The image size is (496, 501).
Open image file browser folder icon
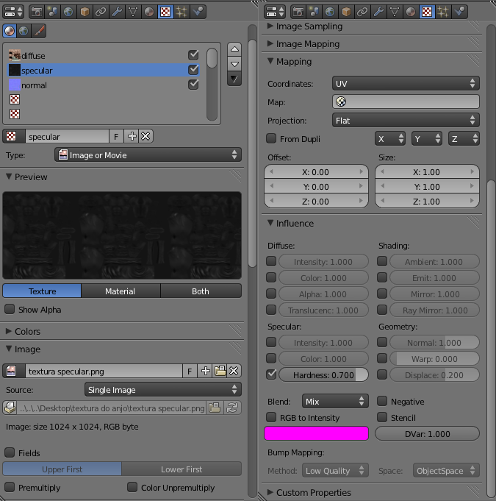pyautogui.click(x=220, y=371)
